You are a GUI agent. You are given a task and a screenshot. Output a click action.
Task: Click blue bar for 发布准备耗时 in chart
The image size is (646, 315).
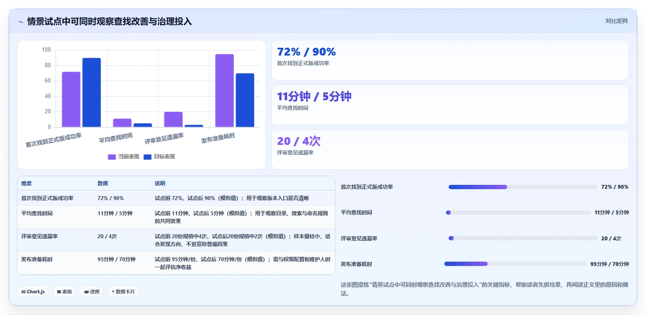[245, 100]
